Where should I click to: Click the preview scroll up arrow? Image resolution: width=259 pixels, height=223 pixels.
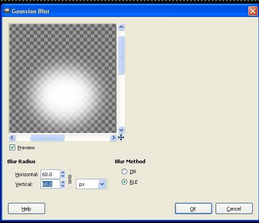click(121, 27)
